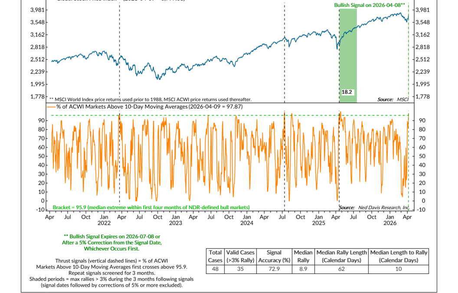Click the Valid Cases value 35
The width and height of the screenshot is (458, 293).
point(241,269)
